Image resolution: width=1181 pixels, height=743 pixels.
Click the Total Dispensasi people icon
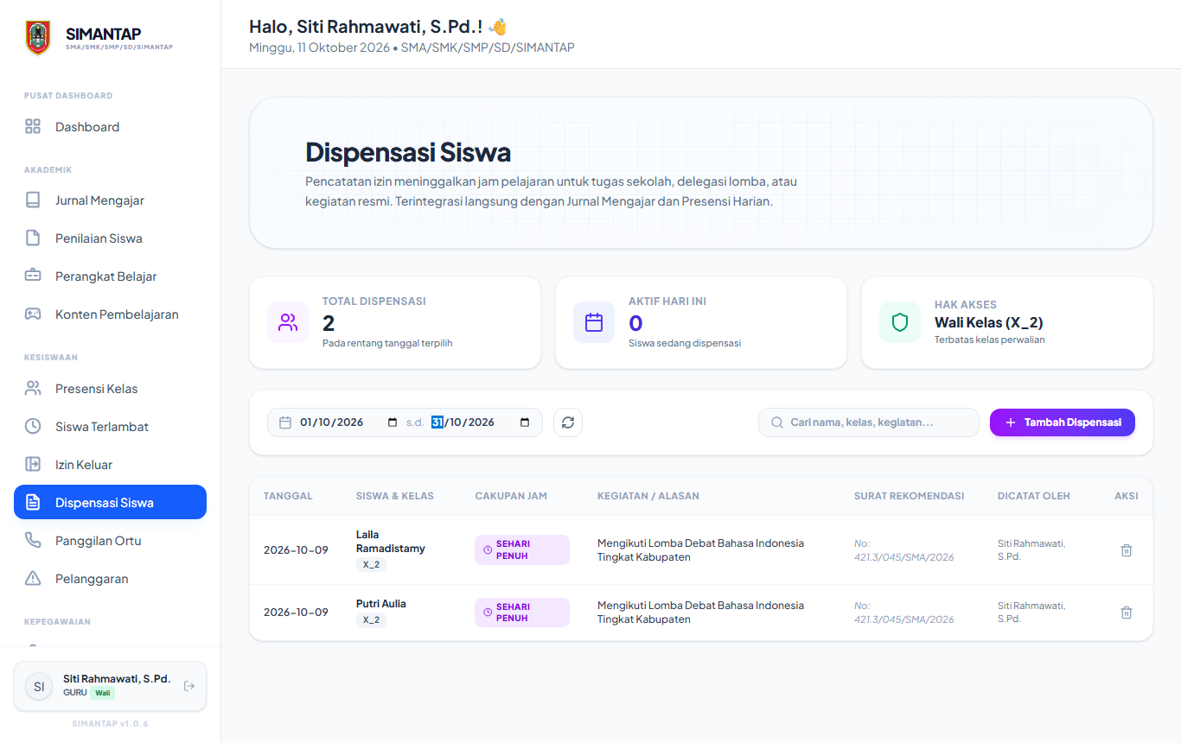pos(288,323)
